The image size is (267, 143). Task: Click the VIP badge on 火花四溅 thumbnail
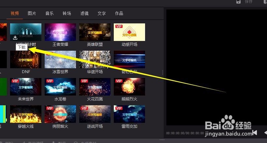click(x=84, y=81)
